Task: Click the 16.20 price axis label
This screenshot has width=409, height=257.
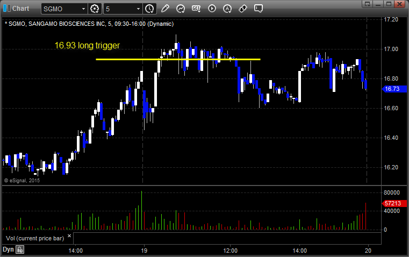Action: [x=391, y=167]
